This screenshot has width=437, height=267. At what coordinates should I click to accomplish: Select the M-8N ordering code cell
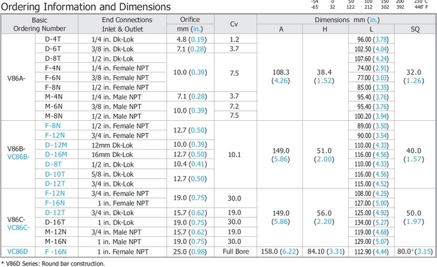[54, 116]
